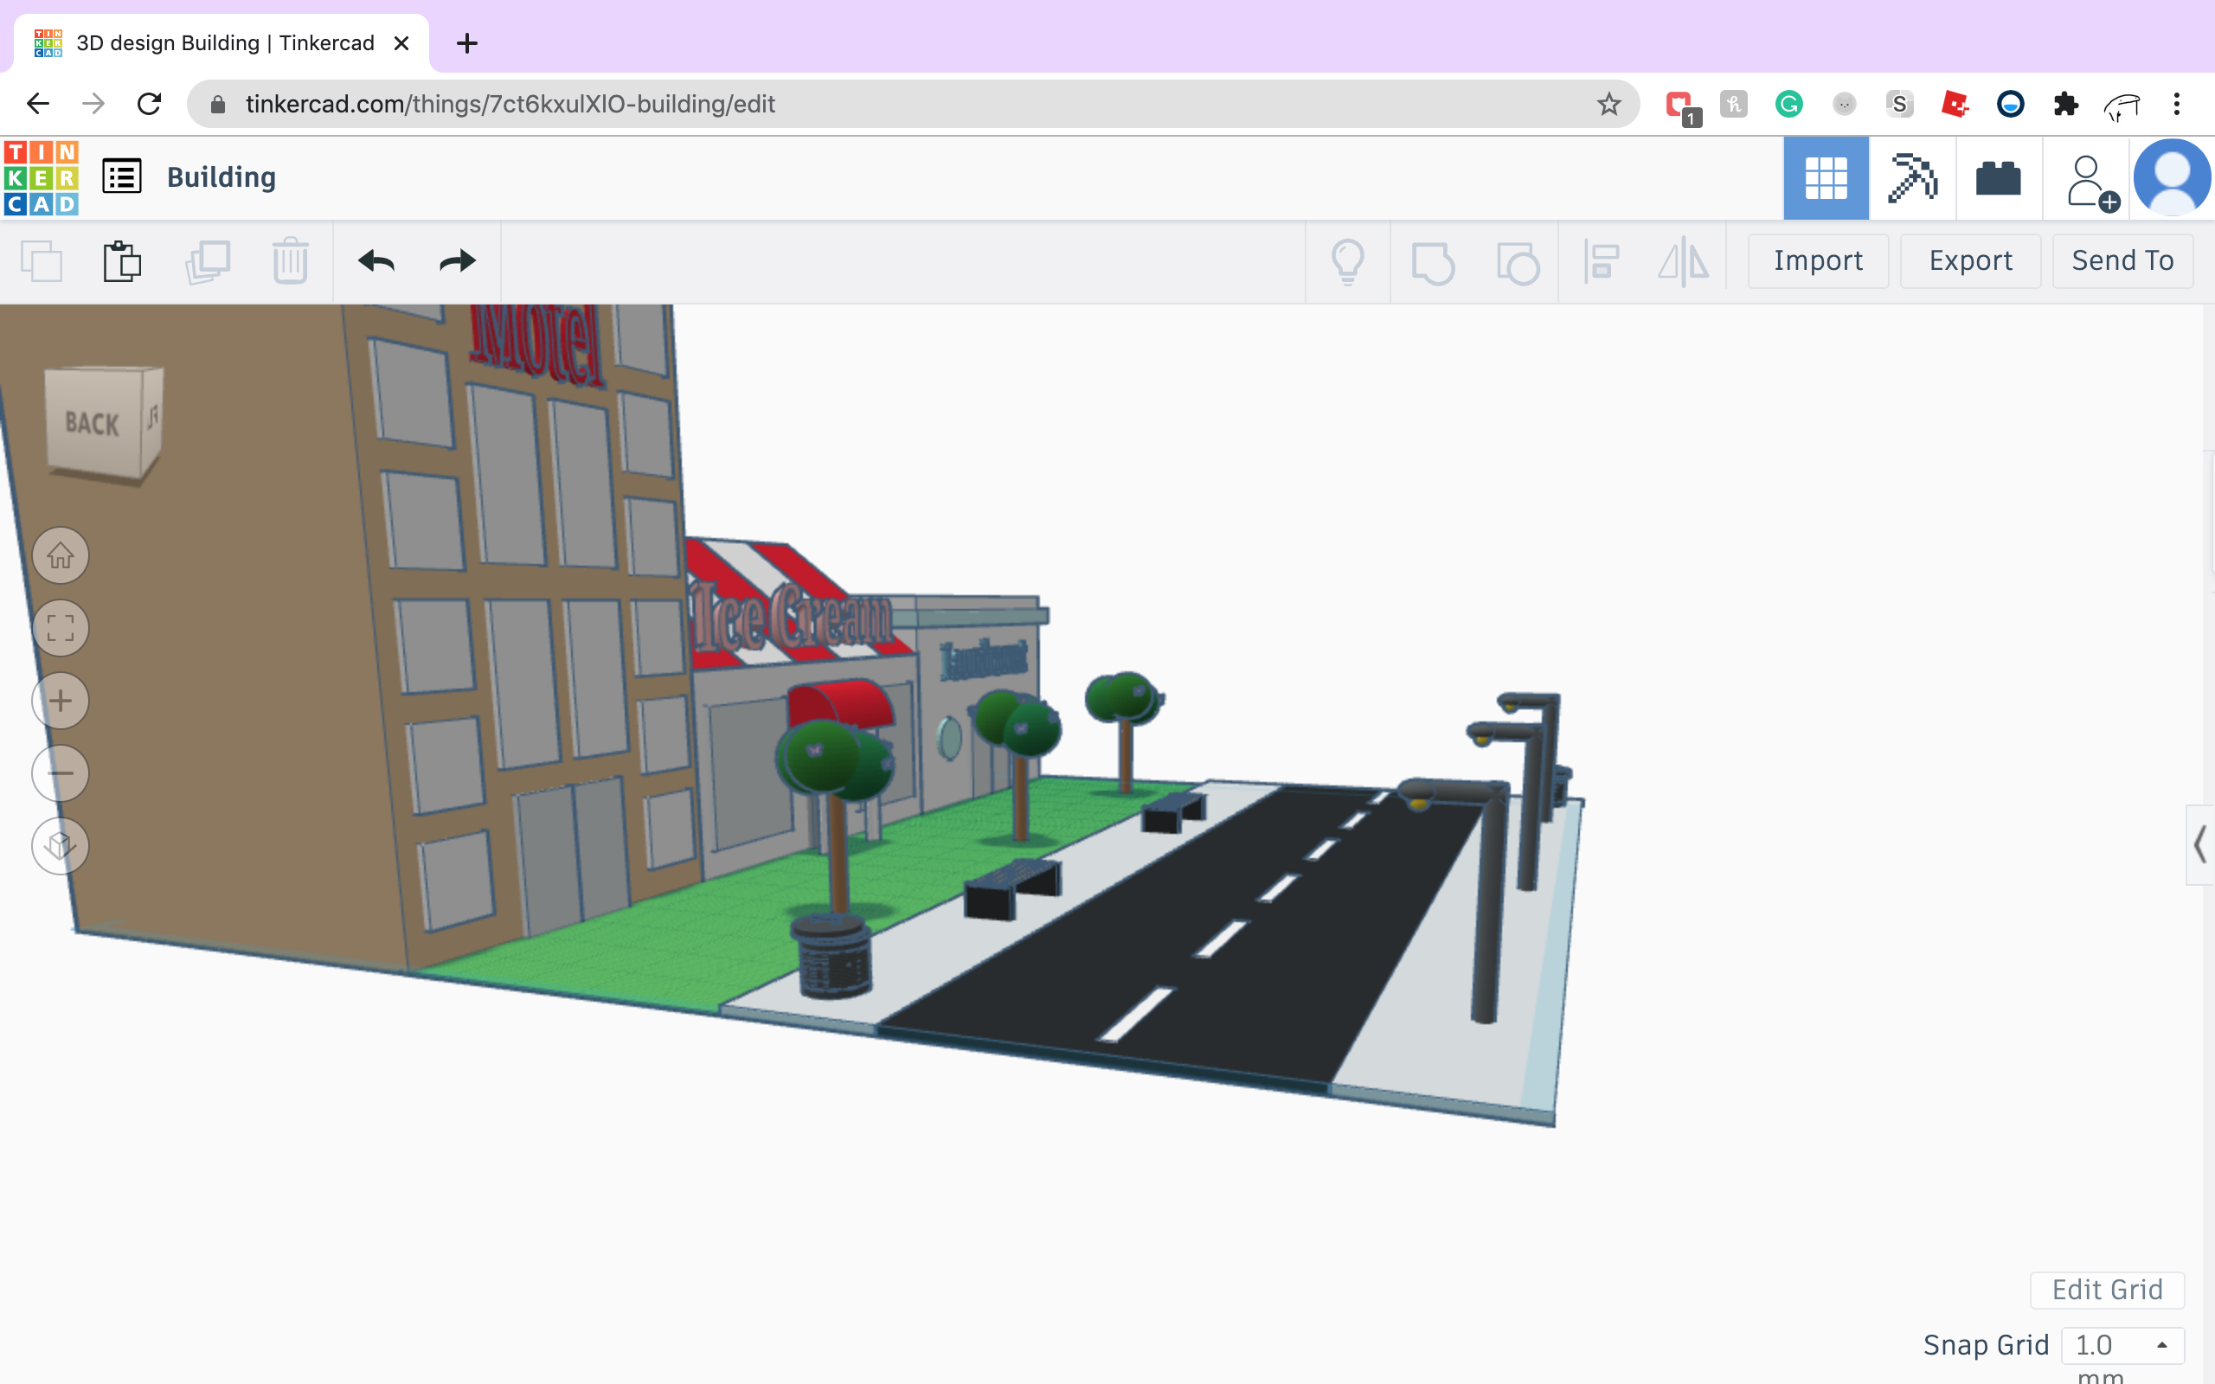The image size is (2215, 1384).
Task: Open the Bricks mode icon
Action: (x=1998, y=177)
